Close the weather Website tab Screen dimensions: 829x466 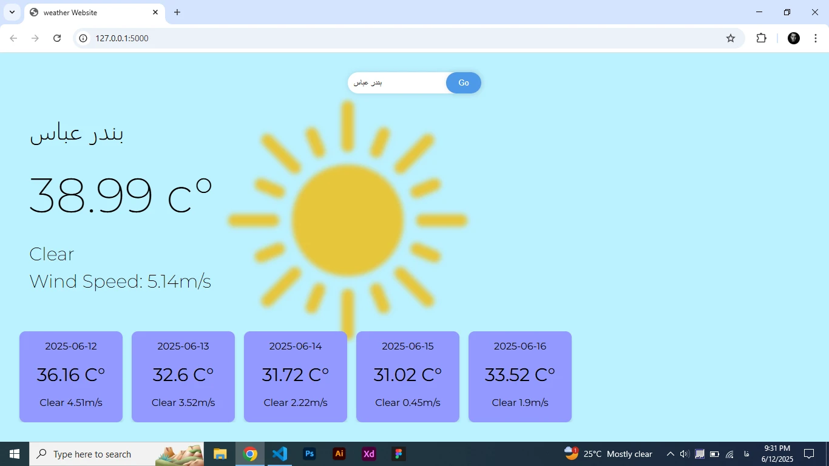coord(155,12)
